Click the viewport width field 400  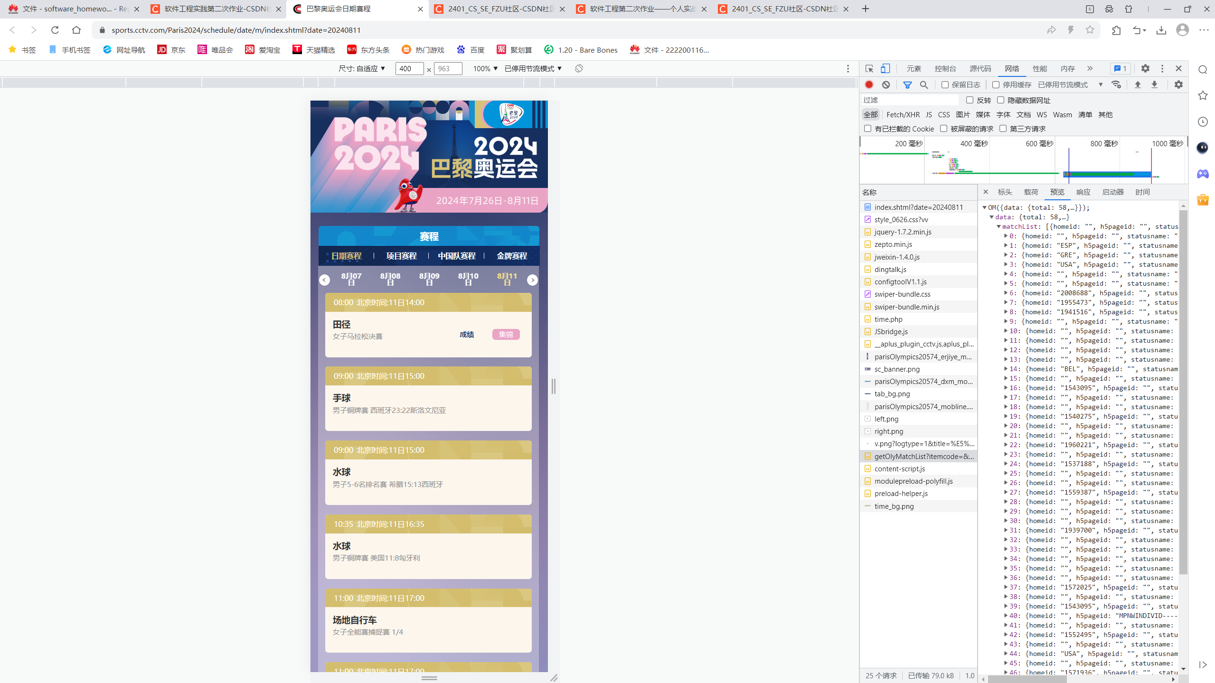pyautogui.click(x=409, y=68)
